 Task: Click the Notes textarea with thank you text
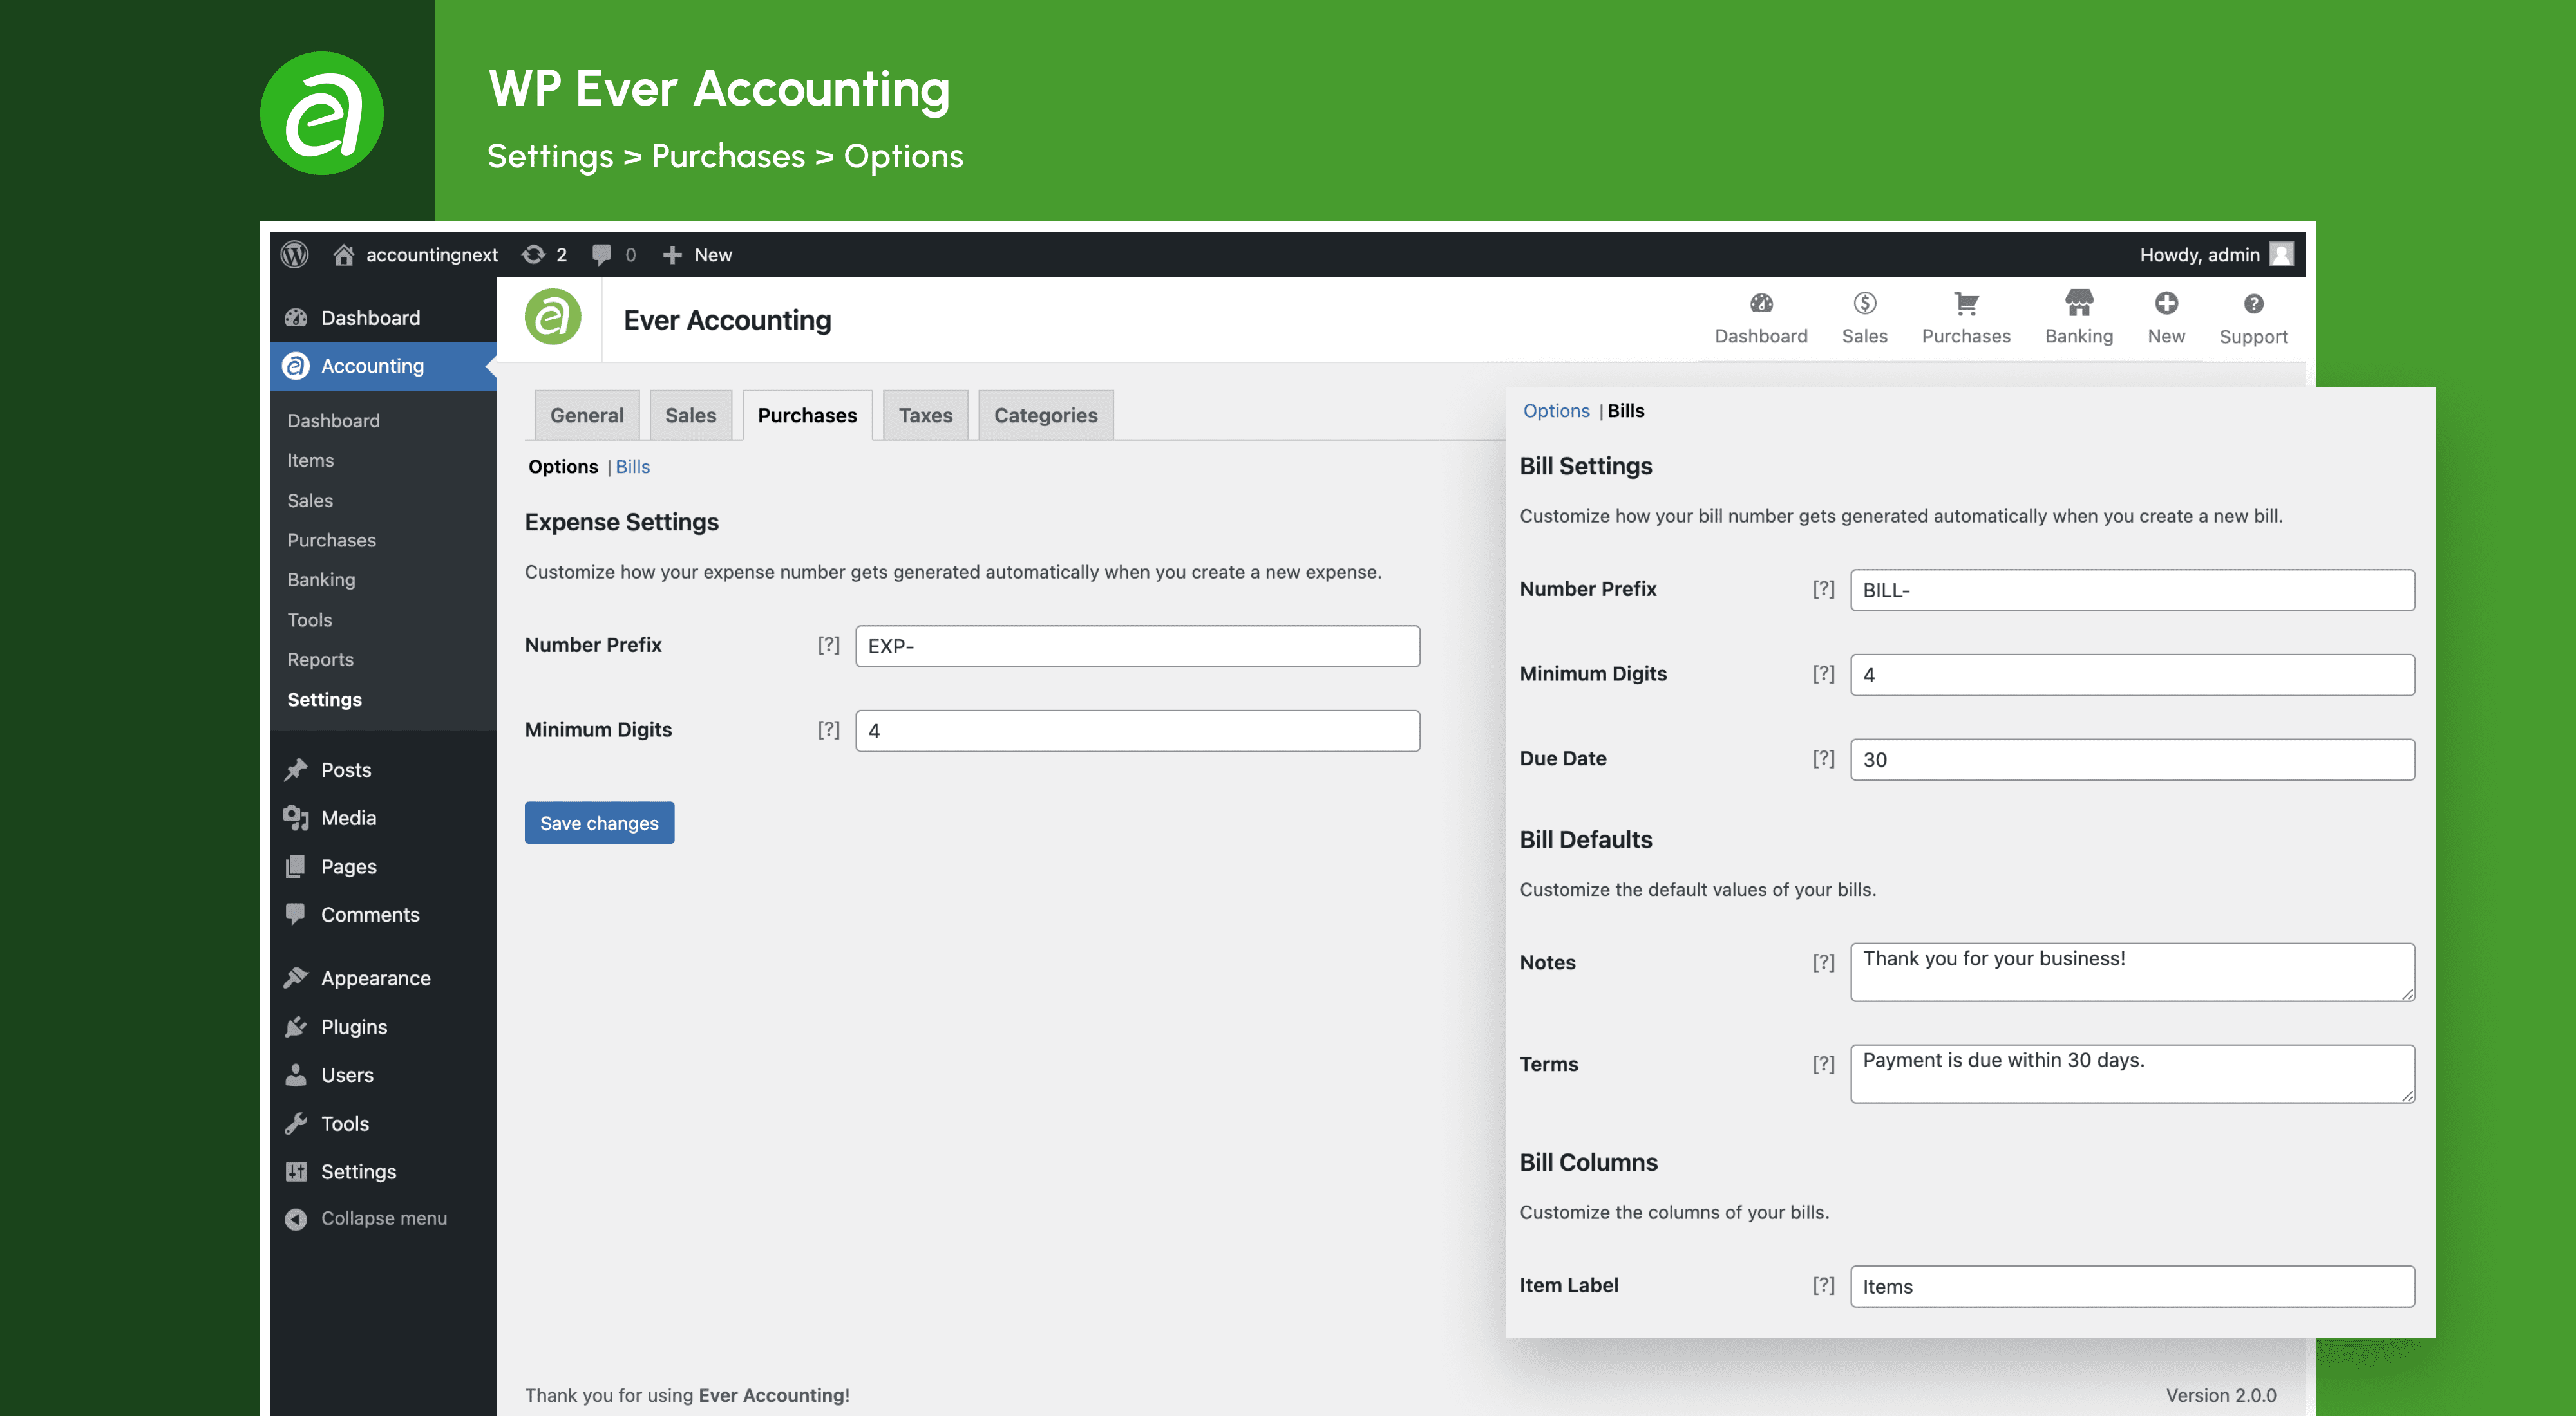[x=2132, y=973]
